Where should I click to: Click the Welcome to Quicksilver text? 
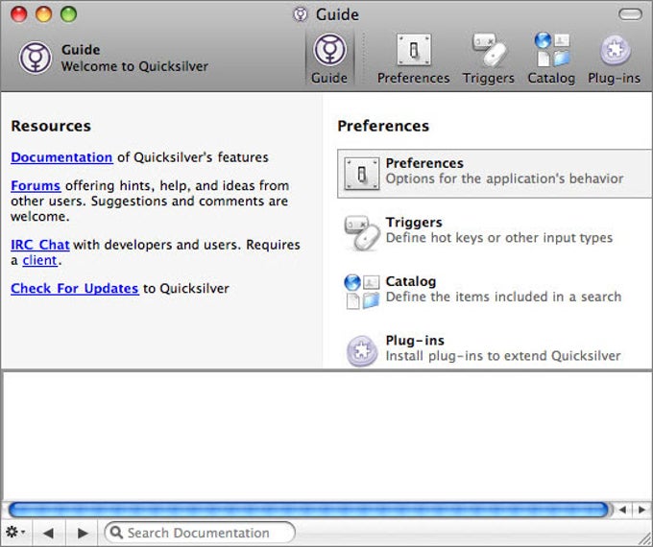pyautogui.click(x=134, y=66)
